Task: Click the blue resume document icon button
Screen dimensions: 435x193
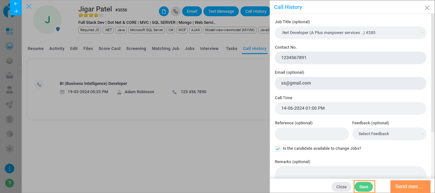Action: (164, 11)
